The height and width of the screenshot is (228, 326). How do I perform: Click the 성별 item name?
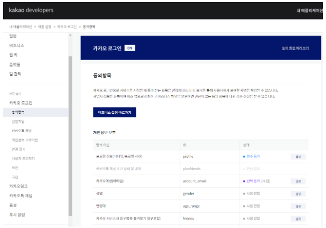tap(99, 194)
